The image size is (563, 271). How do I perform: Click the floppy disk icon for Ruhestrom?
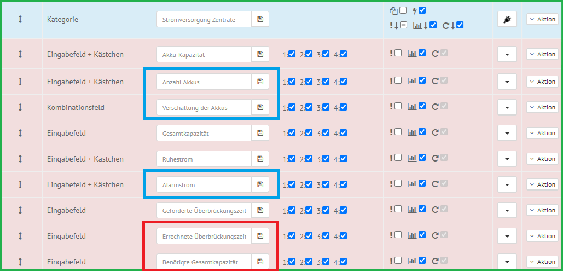coord(260,159)
